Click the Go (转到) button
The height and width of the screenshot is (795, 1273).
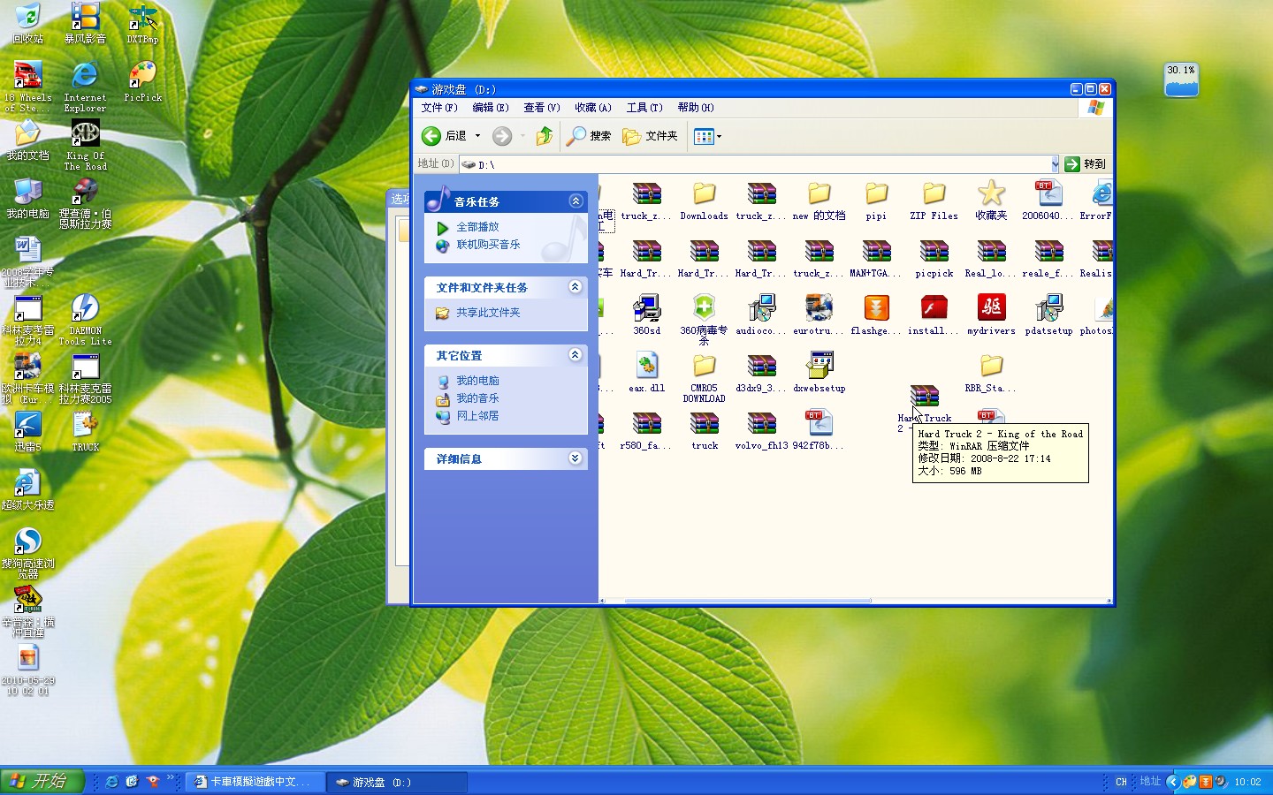(1086, 164)
